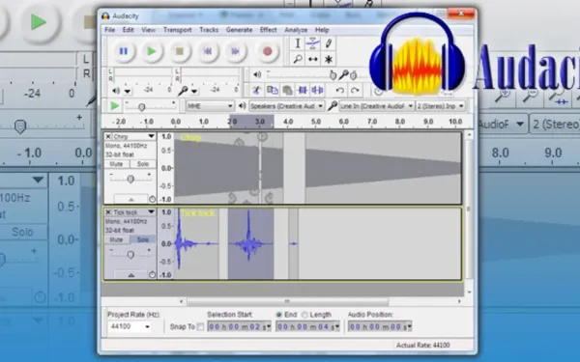This screenshot has width=580, height=362.
Task: Open the Tick tock track name menu
Action: 133,212
